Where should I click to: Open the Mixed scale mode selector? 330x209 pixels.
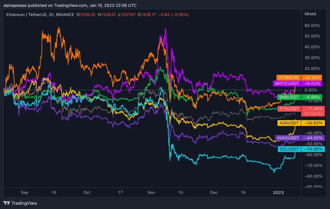click(x=310, y=14)
